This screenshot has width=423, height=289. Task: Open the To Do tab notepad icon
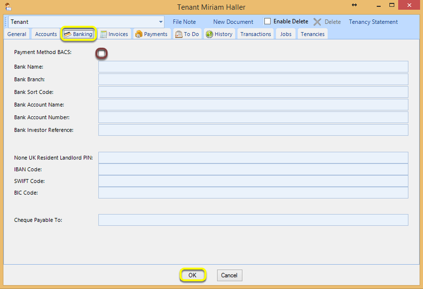(x=179, y=34)
